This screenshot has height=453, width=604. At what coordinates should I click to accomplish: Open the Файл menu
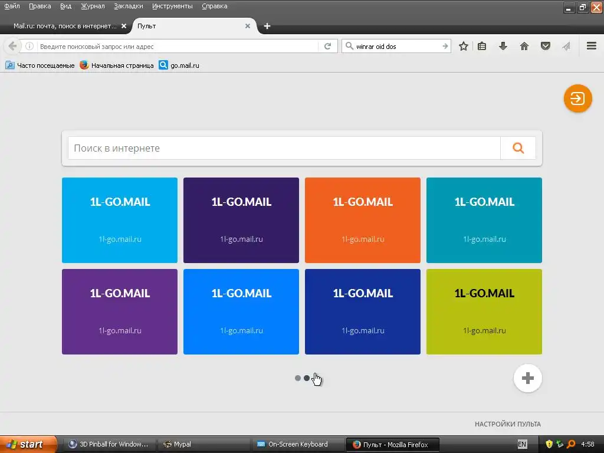point(12,6)
